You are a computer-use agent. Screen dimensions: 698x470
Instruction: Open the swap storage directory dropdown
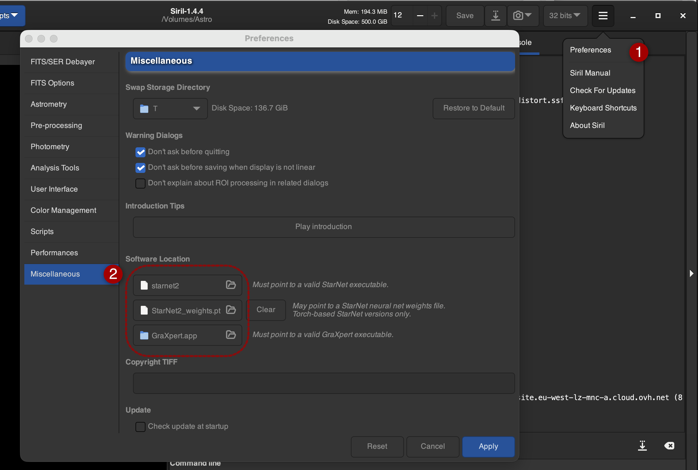(x=170, y=108)
